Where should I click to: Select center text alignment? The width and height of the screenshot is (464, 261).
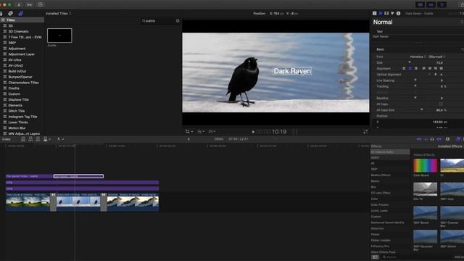click(410, 68)
